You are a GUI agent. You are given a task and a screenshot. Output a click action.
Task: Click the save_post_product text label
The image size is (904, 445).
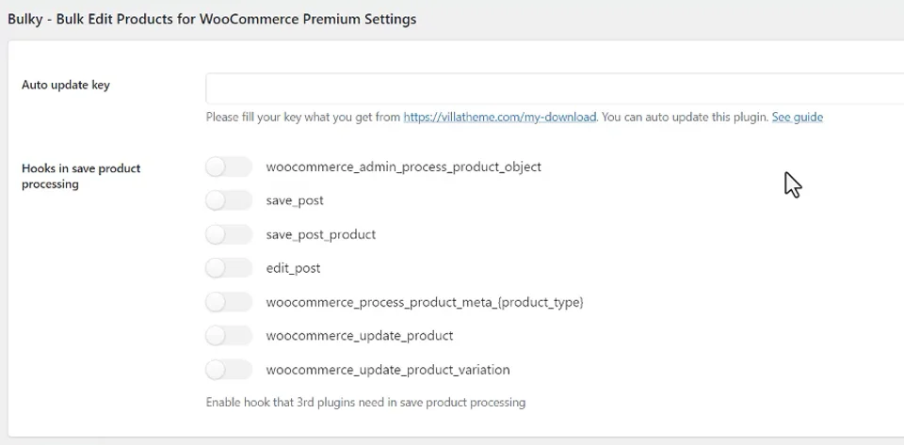click(x=320, y=234)
